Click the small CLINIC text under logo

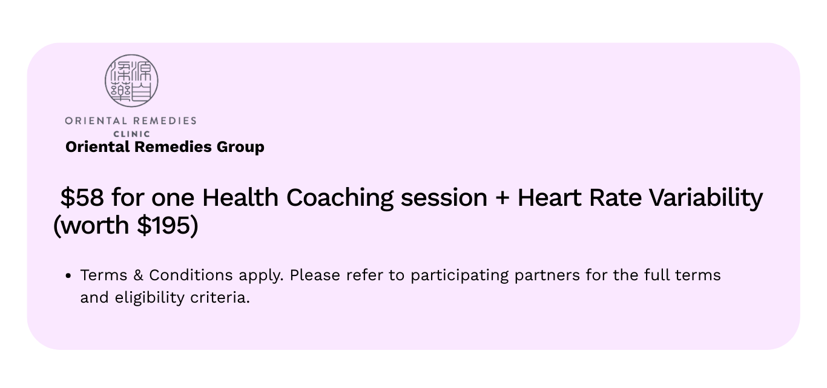(x=131, y=134)
